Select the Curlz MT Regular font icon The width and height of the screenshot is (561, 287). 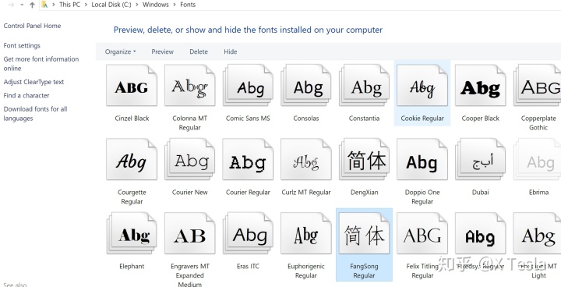[x=306, y=159]
